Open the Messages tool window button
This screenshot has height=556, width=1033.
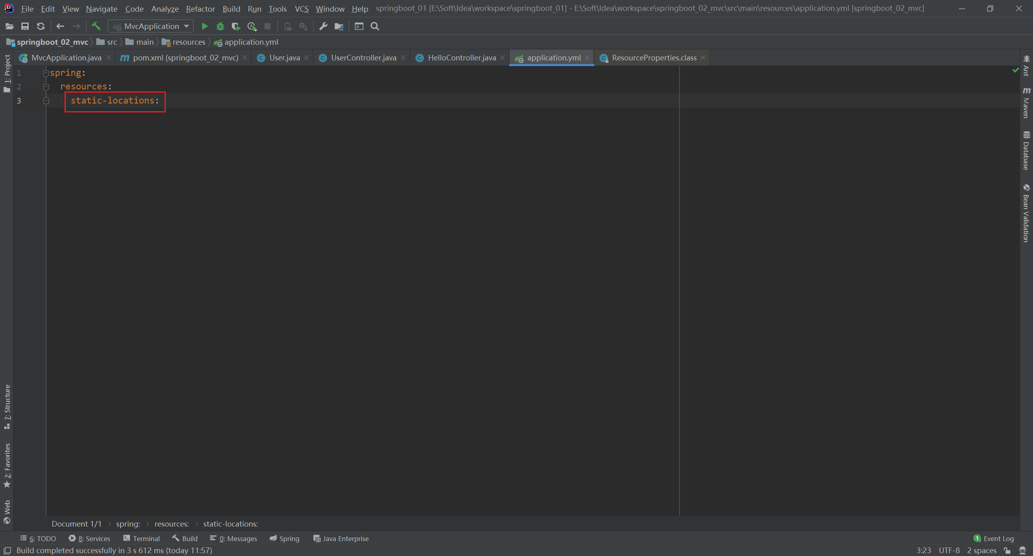[233, 539]
